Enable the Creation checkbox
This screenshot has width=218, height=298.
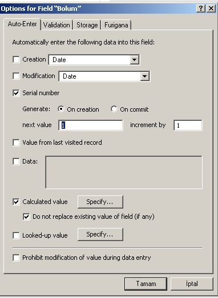click(16, 59)
